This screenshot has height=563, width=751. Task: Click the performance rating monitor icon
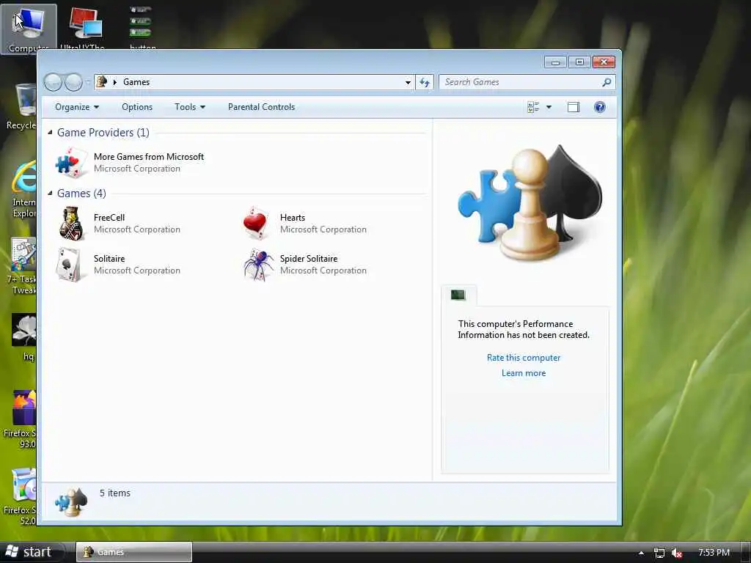(458, 295)
